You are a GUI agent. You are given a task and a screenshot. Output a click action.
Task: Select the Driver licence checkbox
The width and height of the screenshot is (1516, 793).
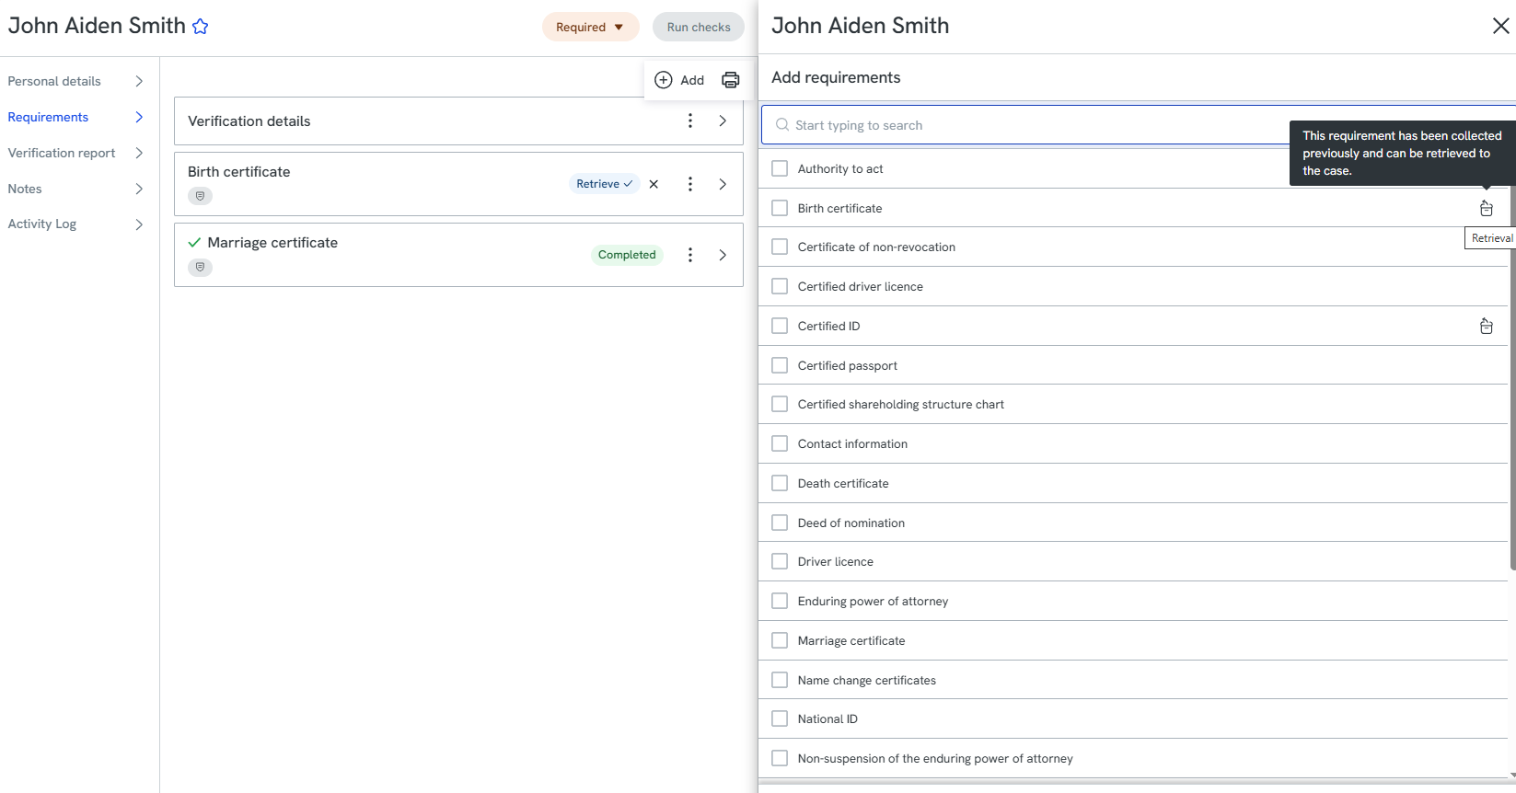coord(780,561)
